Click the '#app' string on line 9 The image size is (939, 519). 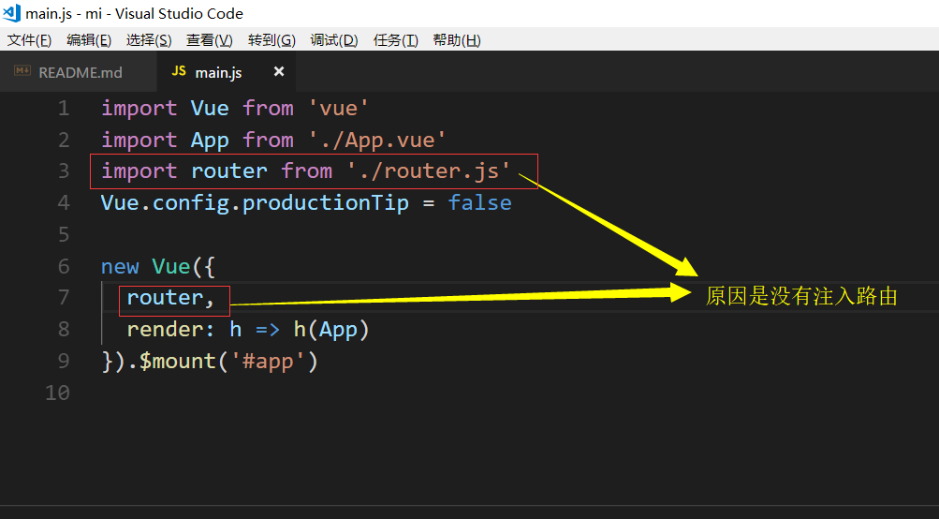pos(268,362)
